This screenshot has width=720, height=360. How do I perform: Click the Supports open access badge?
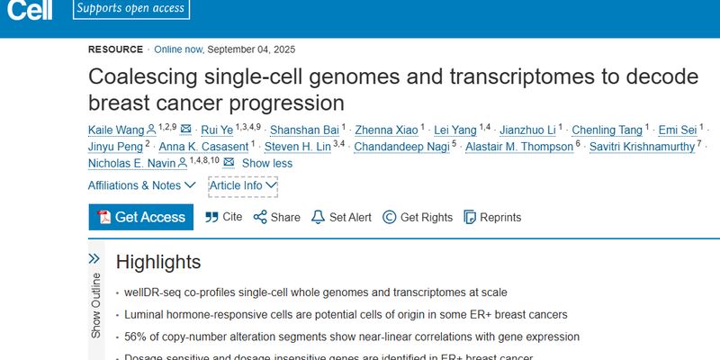point(130,9)
